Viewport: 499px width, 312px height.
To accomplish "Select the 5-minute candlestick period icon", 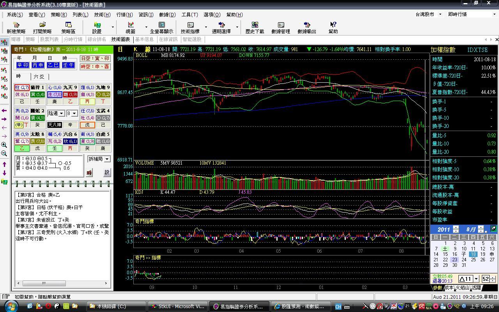I will [5, 70].
